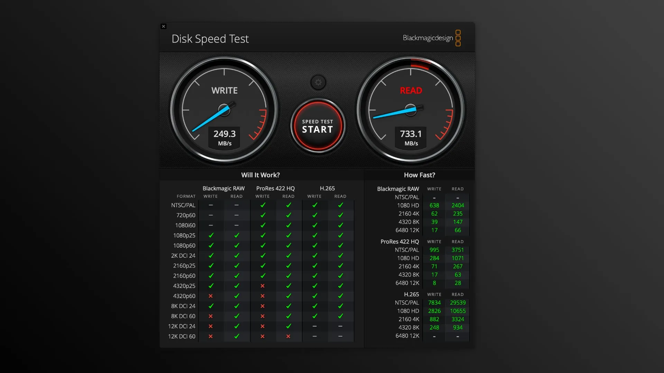Click the 8K DCI 60 Blackmagic RAW WRITE checkbox

tap(210, 316)
